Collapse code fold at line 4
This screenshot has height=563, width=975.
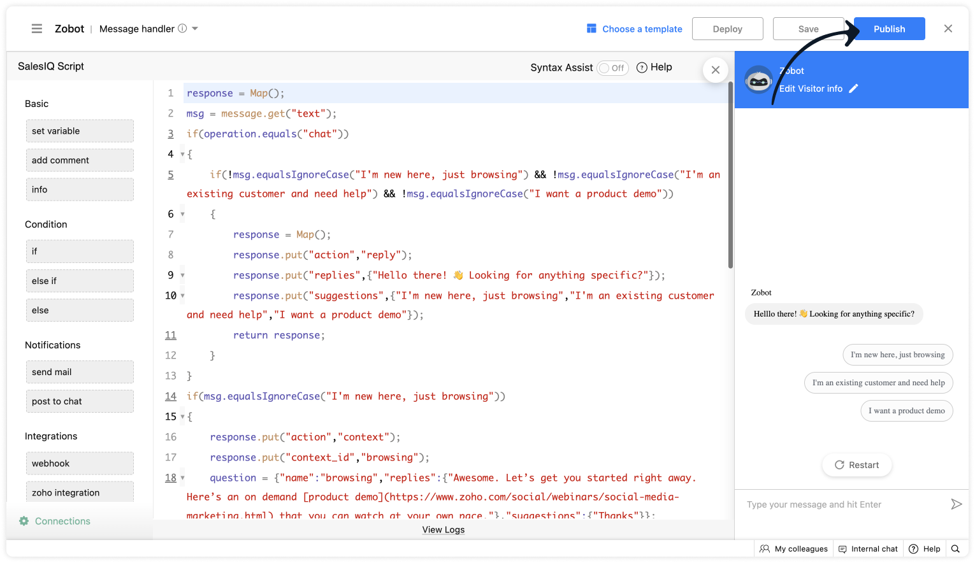pos(182,154)
